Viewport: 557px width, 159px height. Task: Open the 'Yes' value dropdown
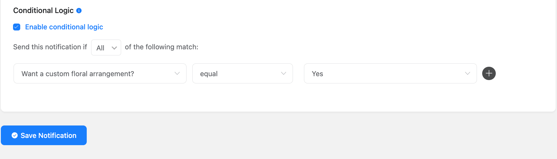[390, 73]
